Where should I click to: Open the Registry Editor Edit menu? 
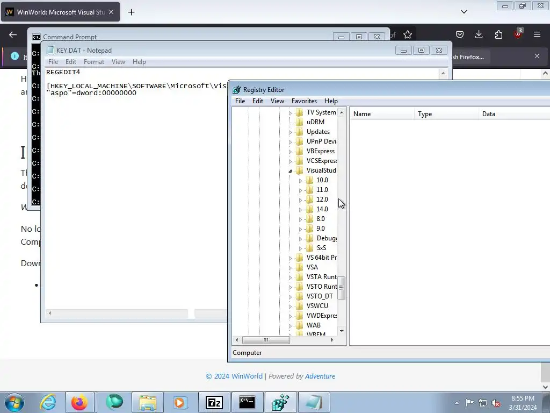257,101
